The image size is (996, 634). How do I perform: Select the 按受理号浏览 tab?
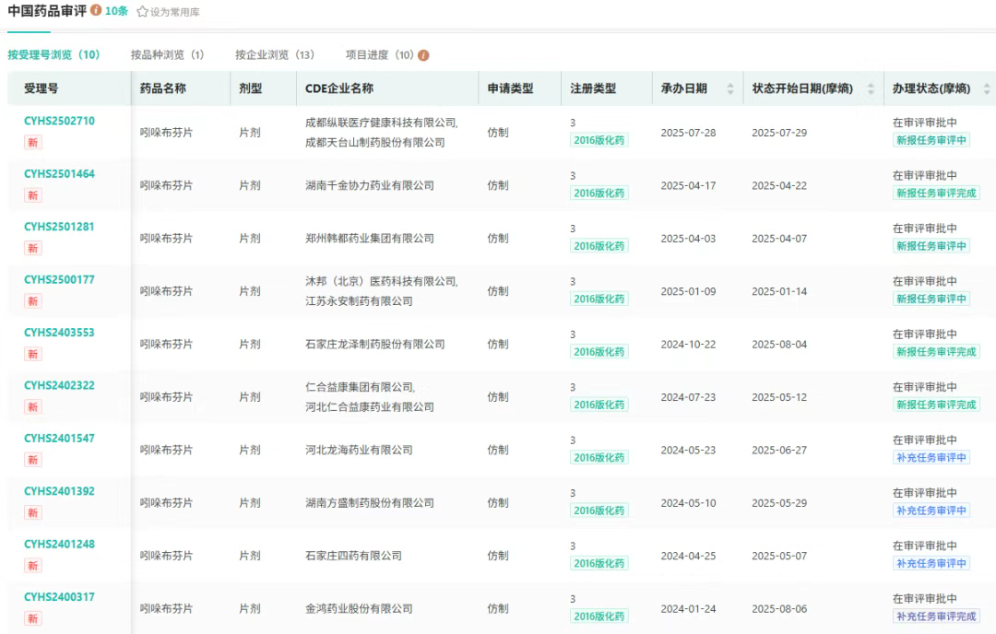pos(53,55)
